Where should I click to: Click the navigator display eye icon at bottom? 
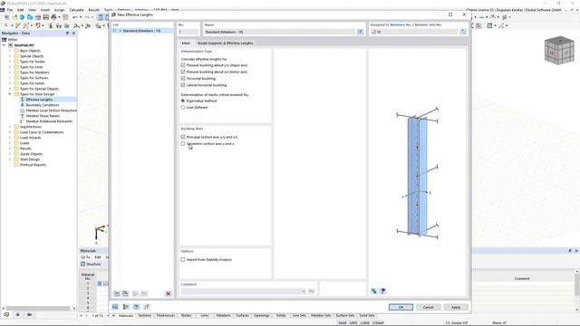click(18, 314)
